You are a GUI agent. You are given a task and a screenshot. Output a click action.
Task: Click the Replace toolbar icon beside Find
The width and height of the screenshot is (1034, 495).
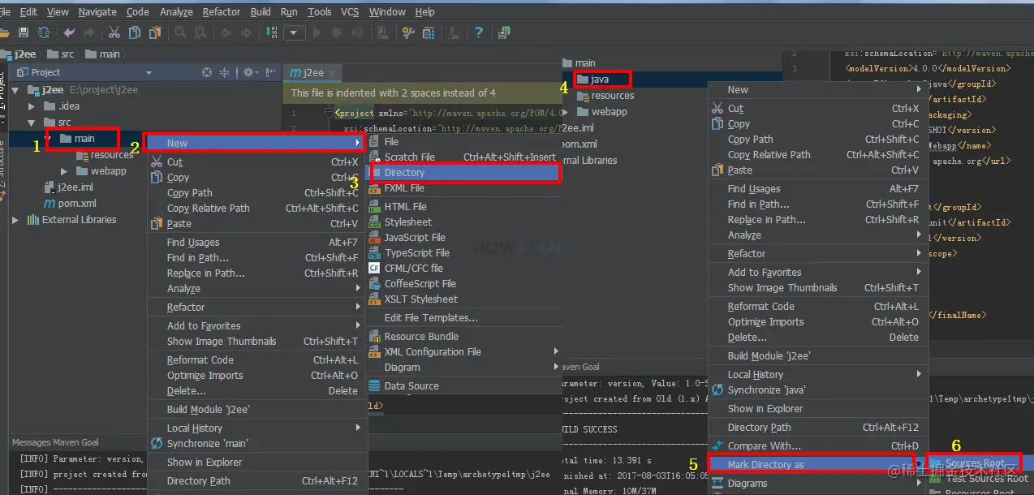(x=199, y=32)
